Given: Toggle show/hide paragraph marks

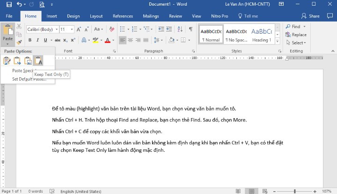Looking at the screenshot, I should pyautogui.click(x=190, y=29).
